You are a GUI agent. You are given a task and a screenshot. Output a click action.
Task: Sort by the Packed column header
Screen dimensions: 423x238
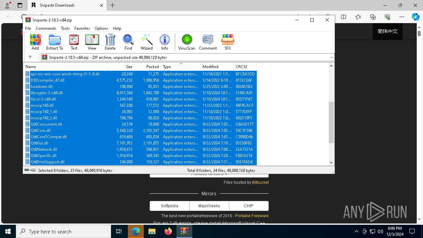click(x=147, y=67)
